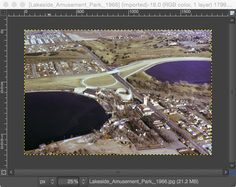Click the window title bar text
This screenshot has width=236, height=187.
[x=131, y=5]
